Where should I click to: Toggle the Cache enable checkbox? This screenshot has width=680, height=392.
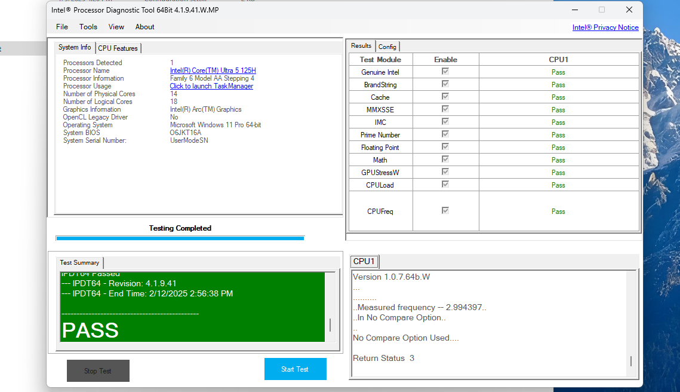[x=445, y=96]
